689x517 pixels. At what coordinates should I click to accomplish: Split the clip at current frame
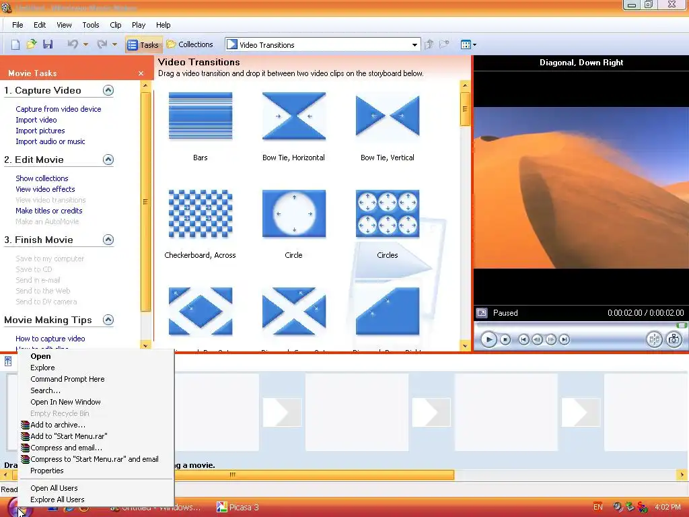click(x=654, y=339)
